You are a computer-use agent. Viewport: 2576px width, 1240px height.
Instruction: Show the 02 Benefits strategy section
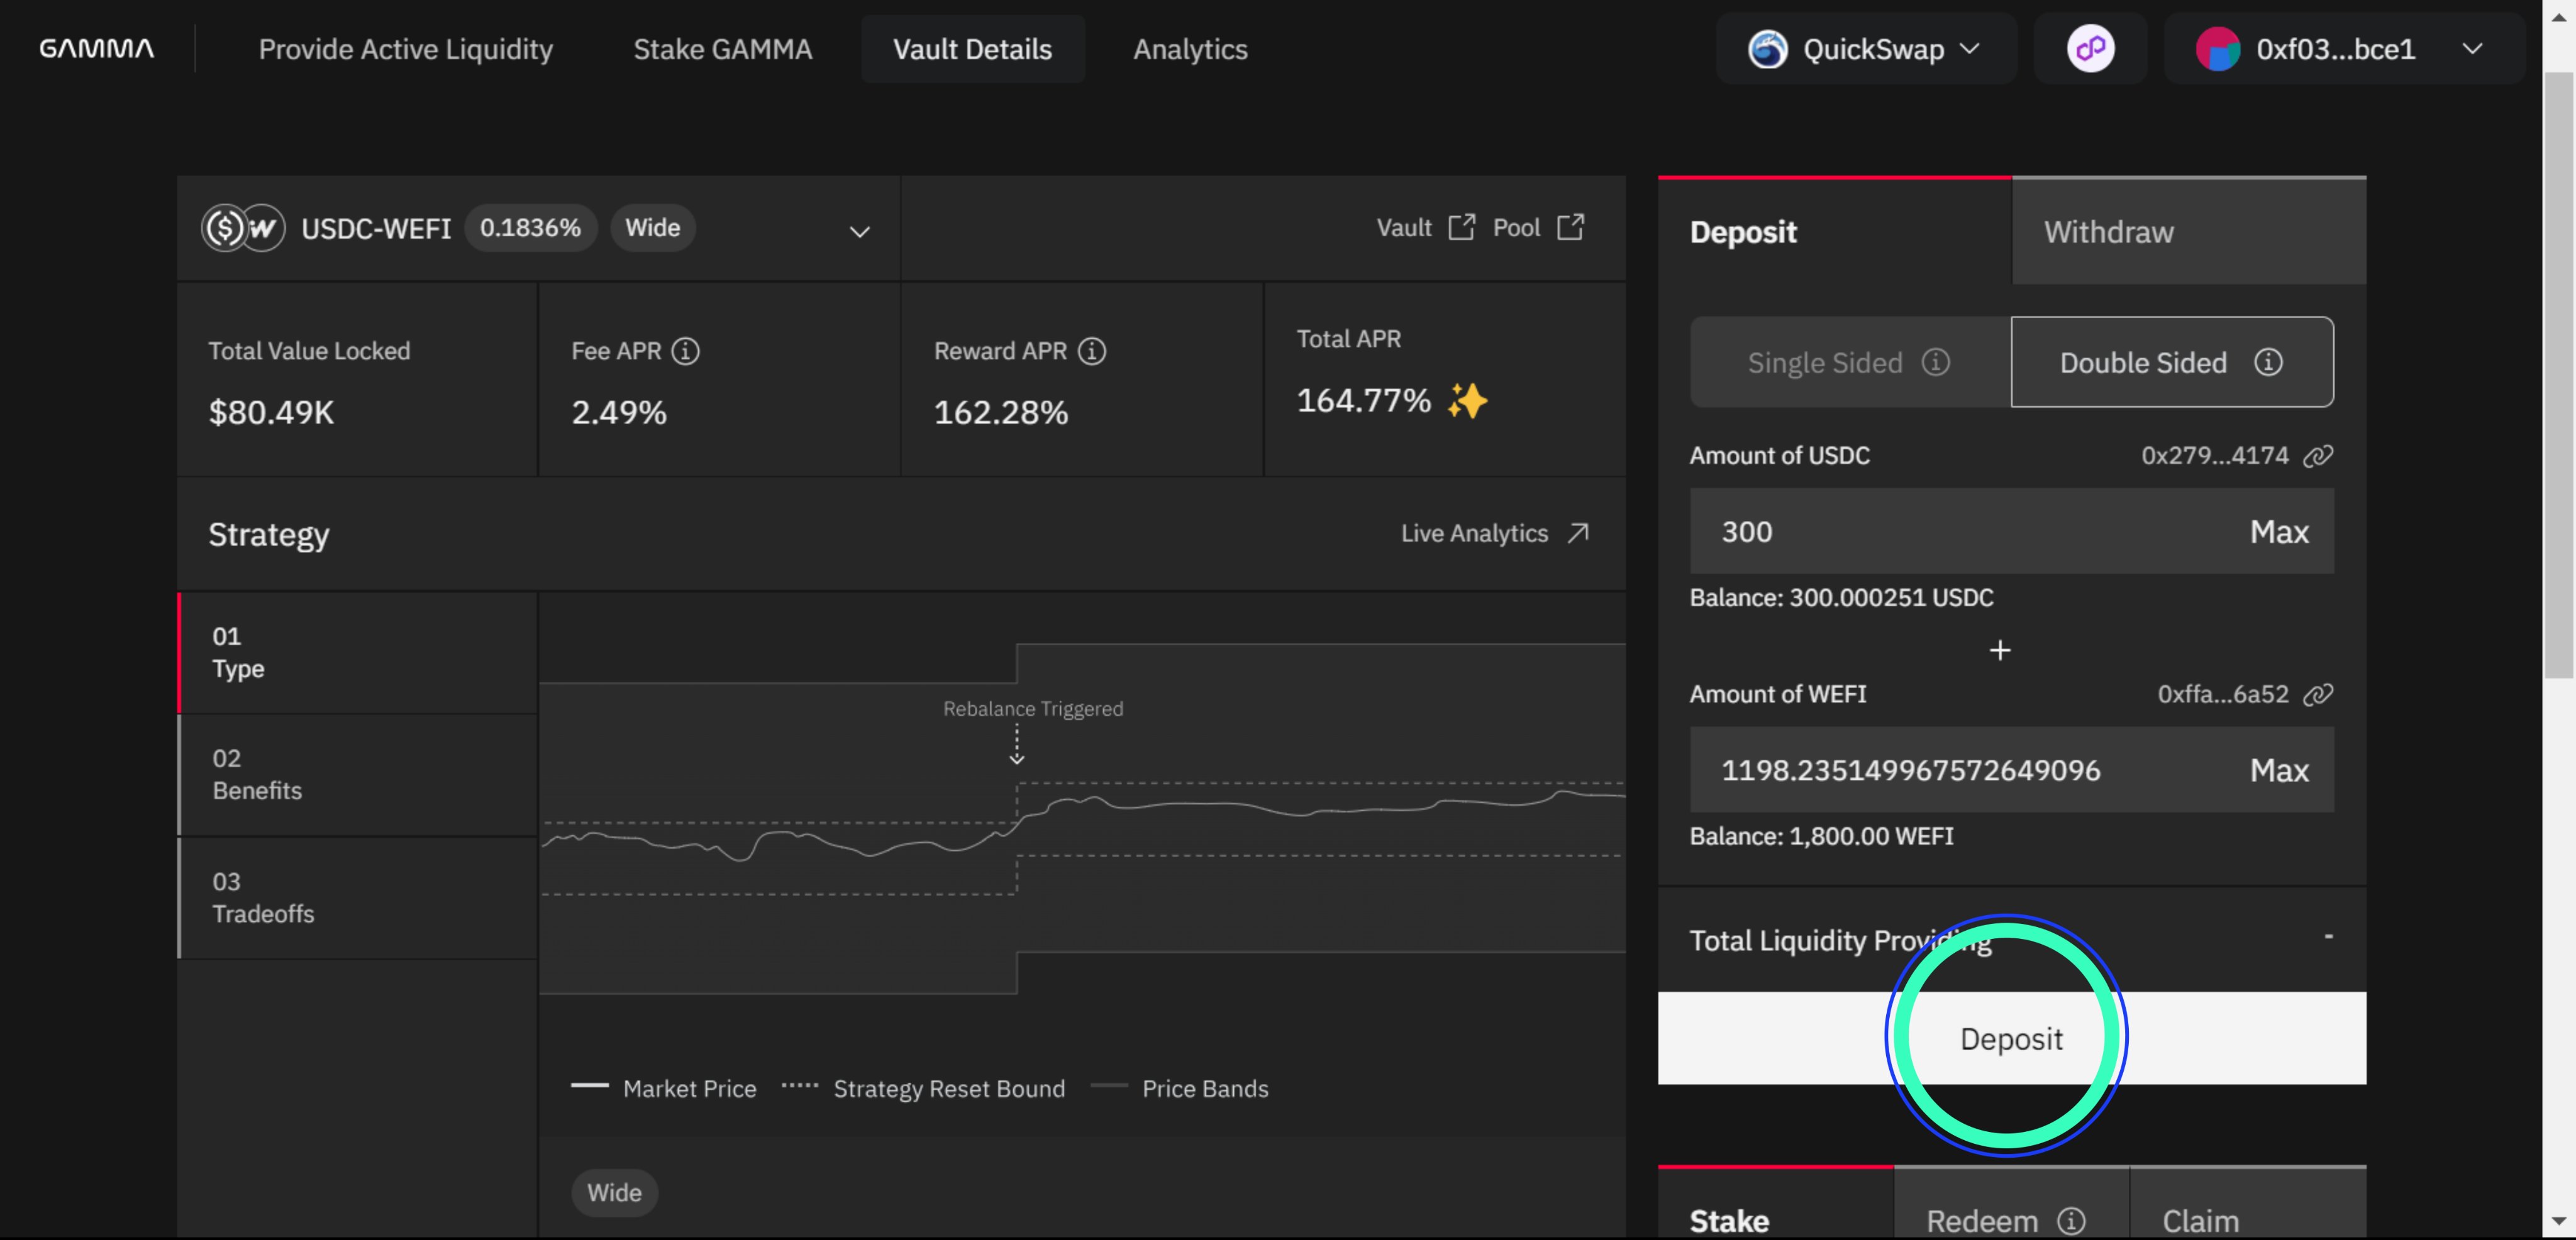357,774
